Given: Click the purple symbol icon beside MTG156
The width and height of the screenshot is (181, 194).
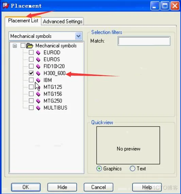Looking at the screenshot, I should pyautogui.click(x=38, y=94).
